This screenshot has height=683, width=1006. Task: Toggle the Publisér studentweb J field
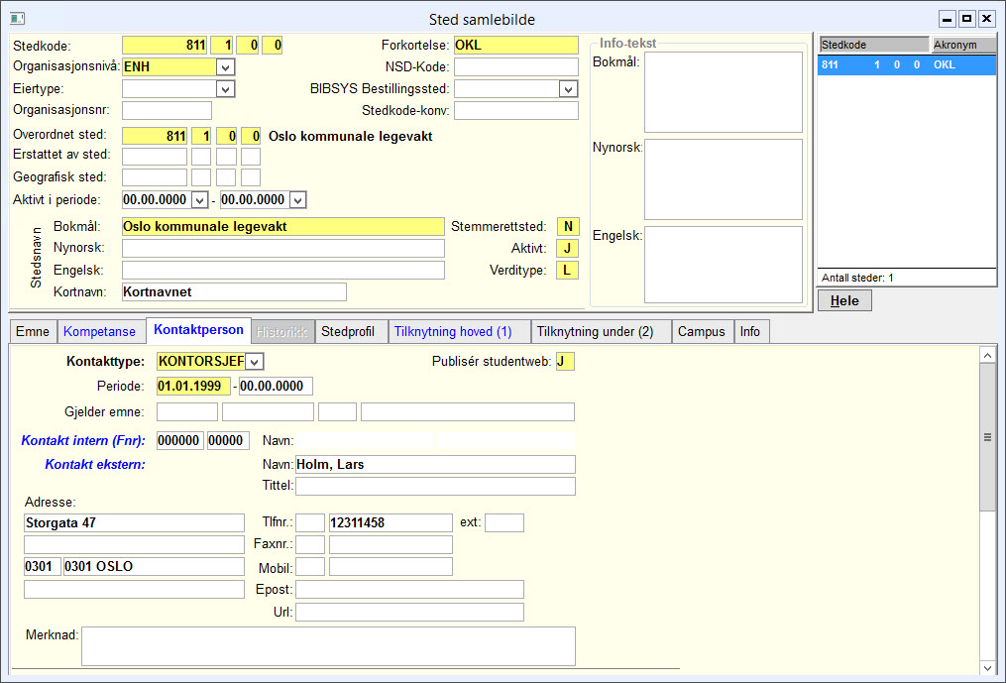(565, 362)
